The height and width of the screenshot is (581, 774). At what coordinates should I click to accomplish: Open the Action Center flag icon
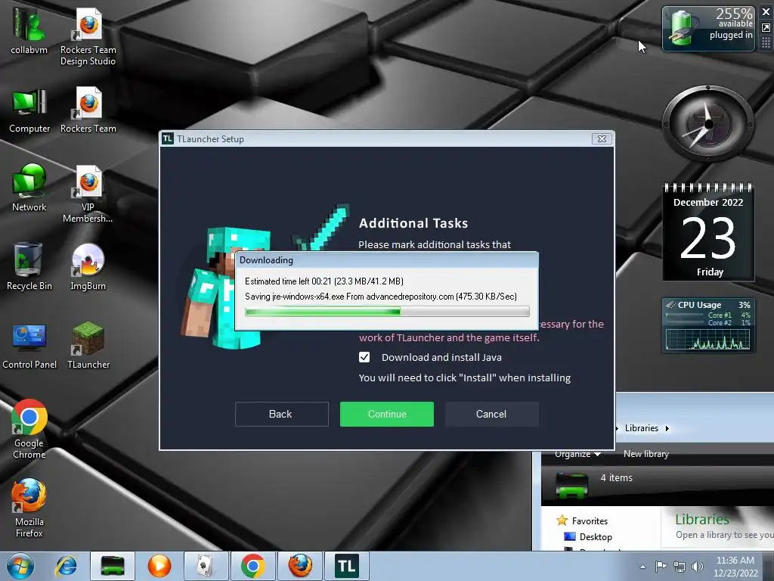[661, 567]
